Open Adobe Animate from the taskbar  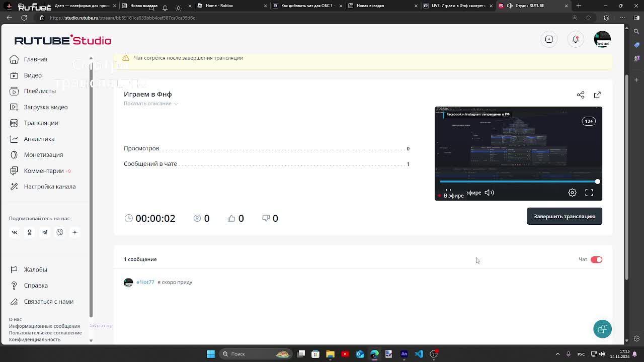click(x=404, y=354)
